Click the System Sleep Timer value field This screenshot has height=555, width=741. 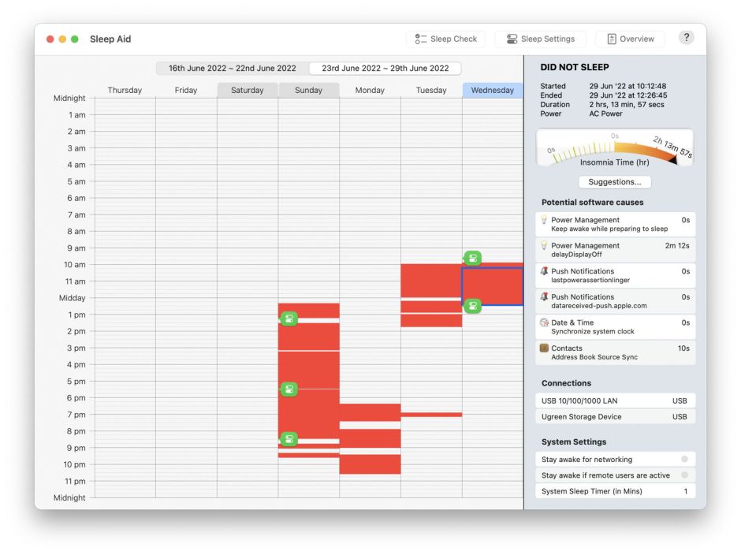[x=684, y=491]
